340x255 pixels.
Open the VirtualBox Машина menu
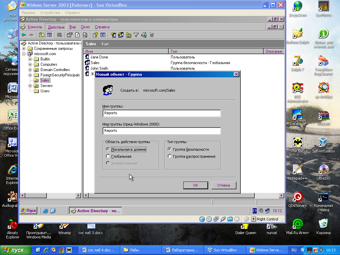(x=28, y=13)
